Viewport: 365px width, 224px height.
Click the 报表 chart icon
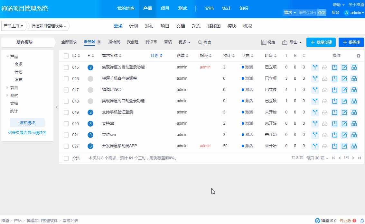(x=264, y=42)
